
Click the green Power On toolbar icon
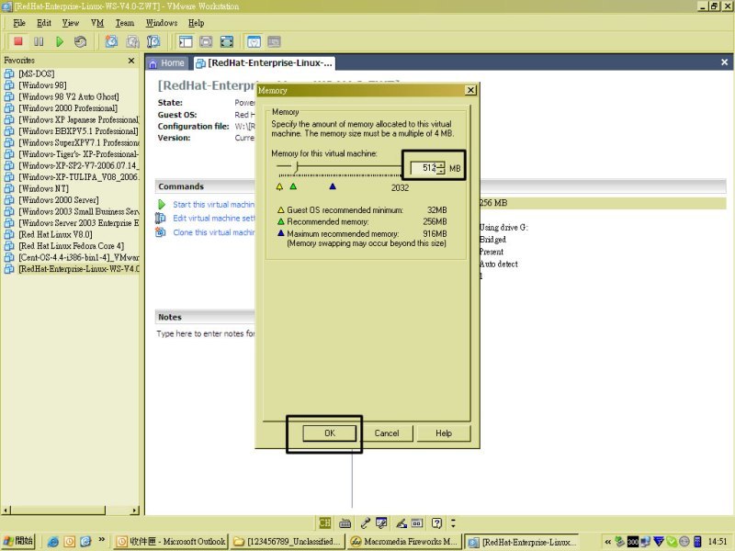(x=60, y=41)
